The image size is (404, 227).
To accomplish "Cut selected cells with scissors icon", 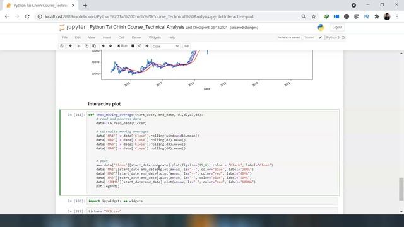I will click(79, 46).
